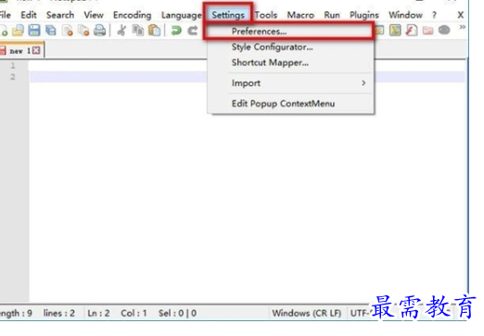Click the Redo arrow icon
This screenshot has height=336, width=484.
tap(193, 31)
